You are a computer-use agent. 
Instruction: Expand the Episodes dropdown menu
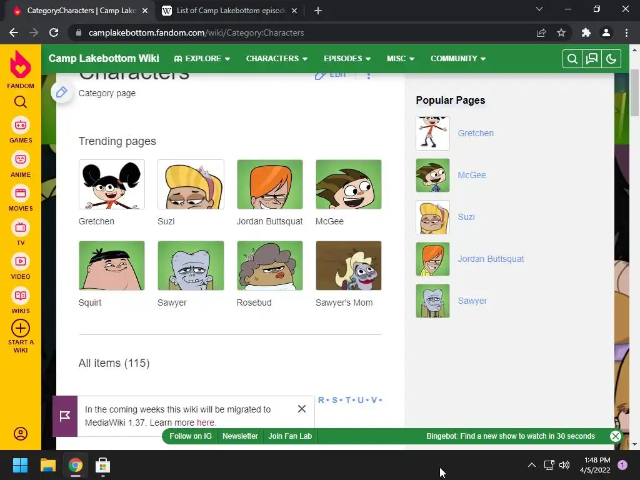(x=347, y=58)
